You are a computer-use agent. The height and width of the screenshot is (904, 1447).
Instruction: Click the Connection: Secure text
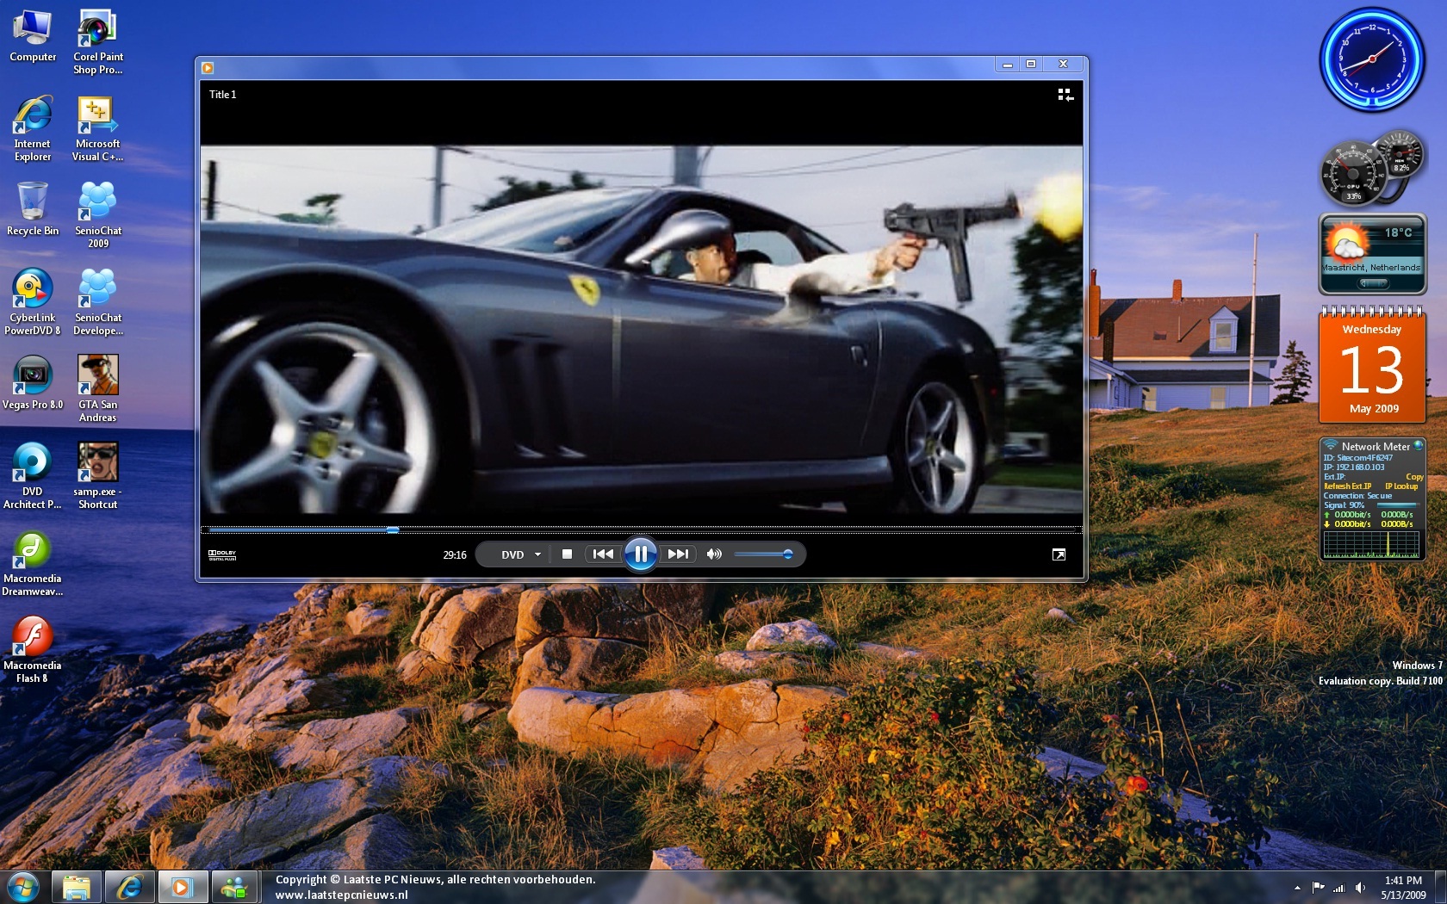(1357, 496)
